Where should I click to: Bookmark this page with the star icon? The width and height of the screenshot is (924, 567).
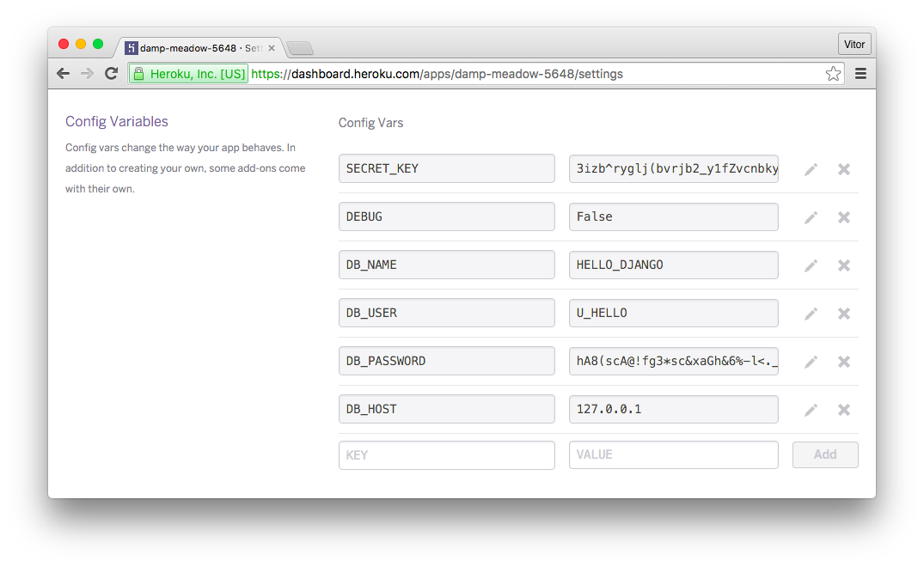pos(833,74)
